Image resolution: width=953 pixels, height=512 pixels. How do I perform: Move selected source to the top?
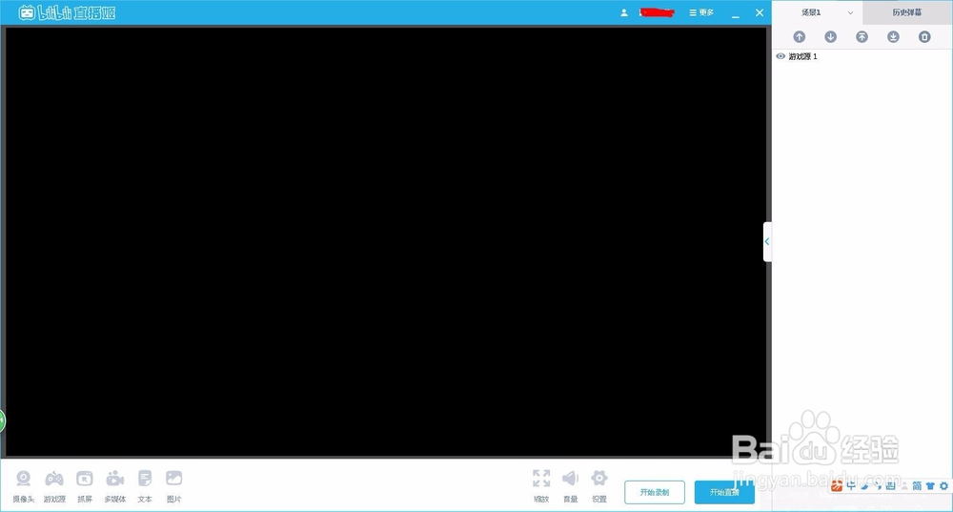click(x=862, y=37)
